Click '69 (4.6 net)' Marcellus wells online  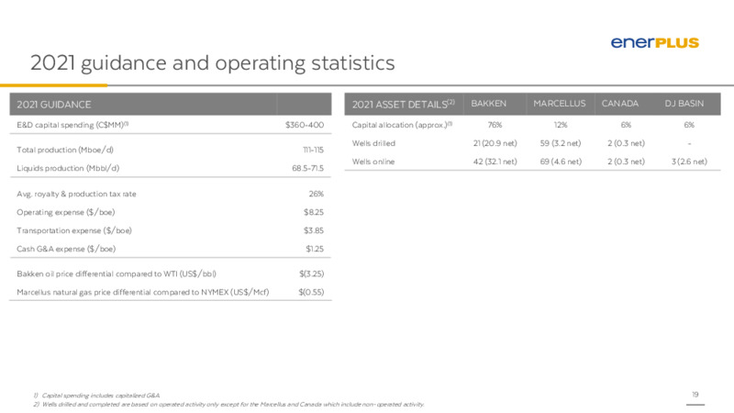tap(561, 162)
